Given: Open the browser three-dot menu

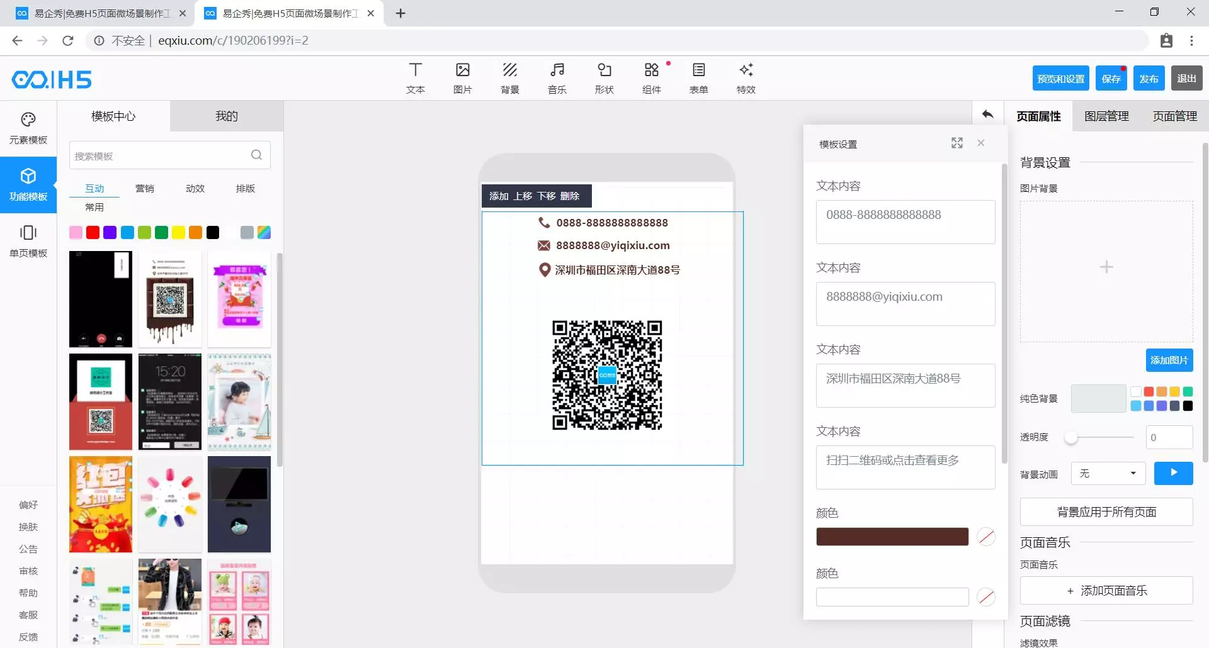Looking at the screenshot, I should 1191,41.
